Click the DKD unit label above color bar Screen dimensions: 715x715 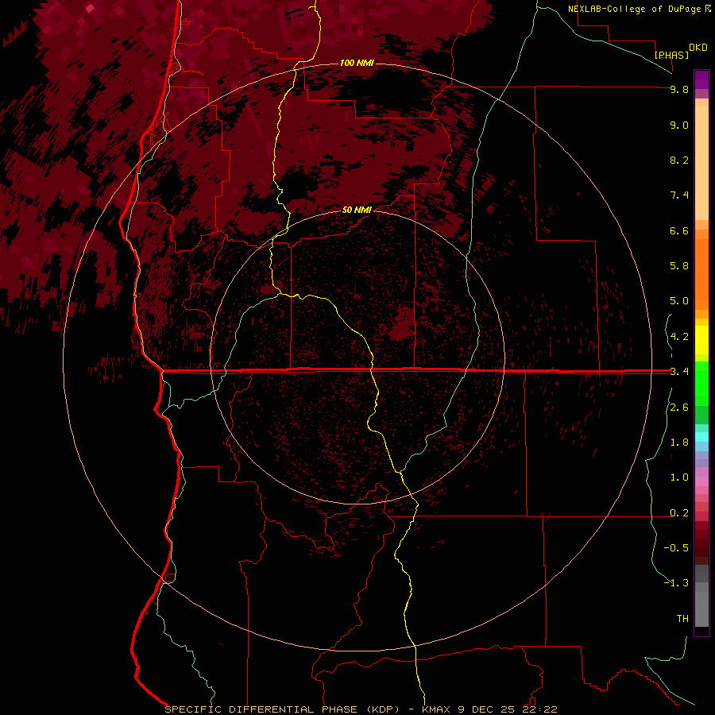pos(698,48)
